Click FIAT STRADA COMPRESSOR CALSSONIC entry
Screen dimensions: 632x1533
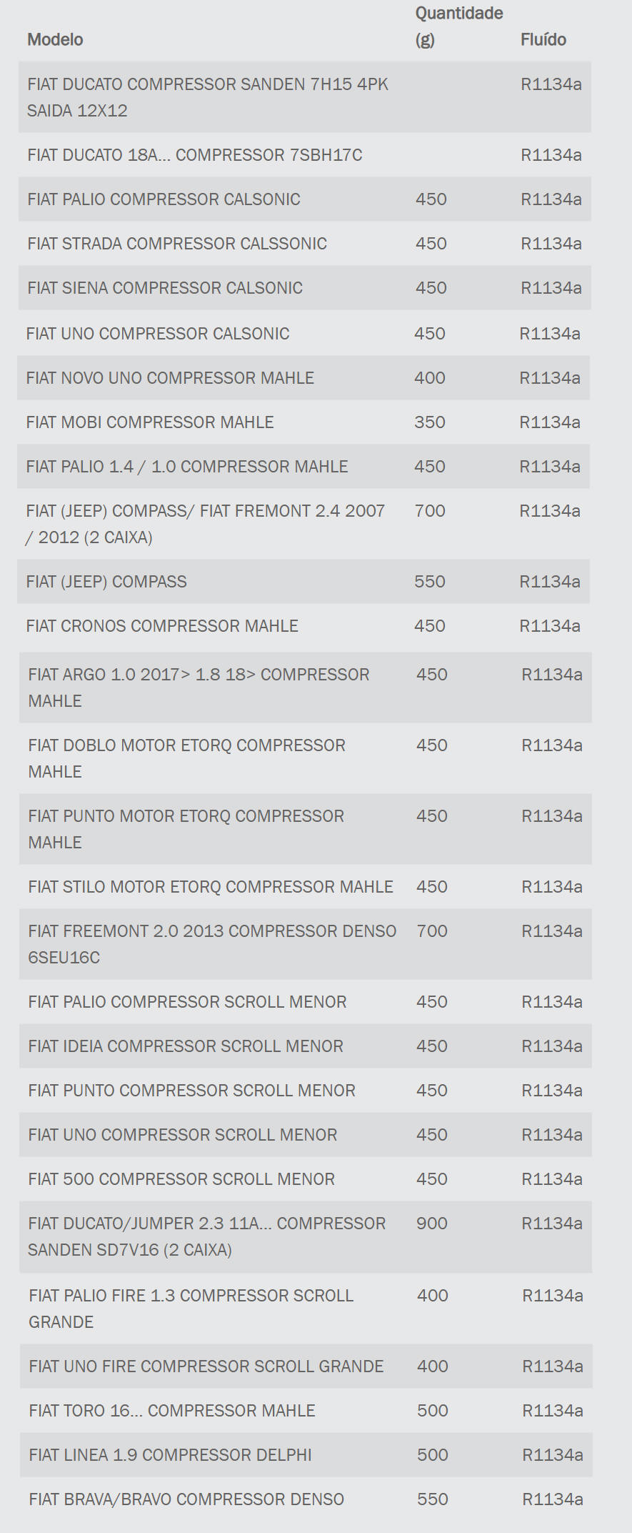click(176, 244)
